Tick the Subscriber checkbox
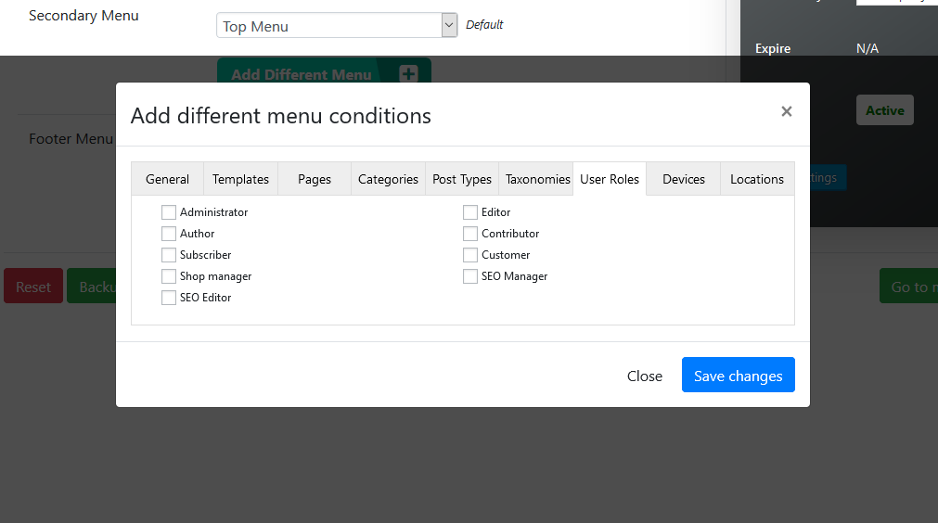938x523 pixels. pyautogui.click(x=169, y=255)
